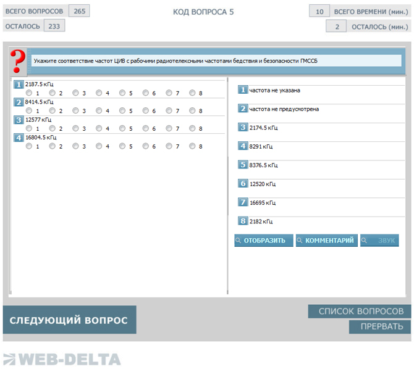Select radio option 8 for 2187.5 кГц

point(192,93)
